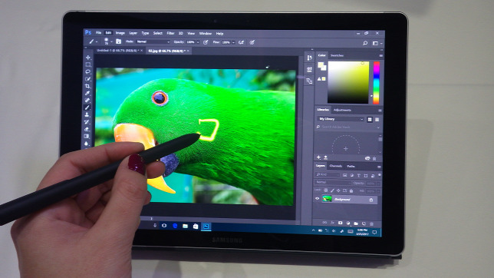Expand the My Library dropdown

[341, 119]
